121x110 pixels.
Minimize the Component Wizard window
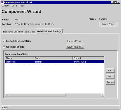pos(112,2)
